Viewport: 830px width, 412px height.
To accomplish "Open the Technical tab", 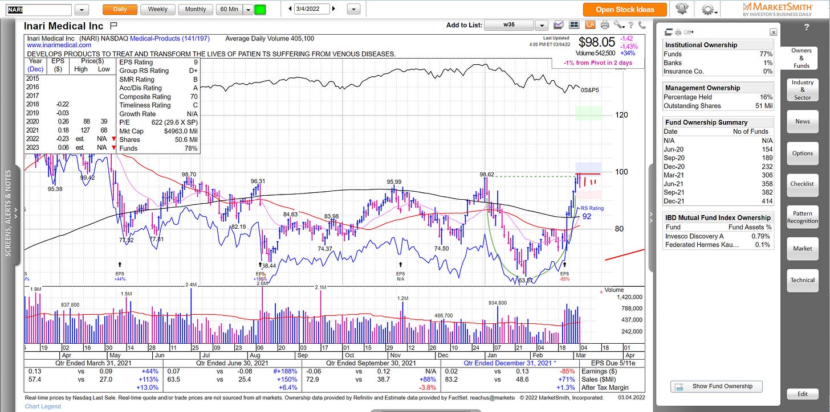I will pyautogui.click(x=802, y=280).
